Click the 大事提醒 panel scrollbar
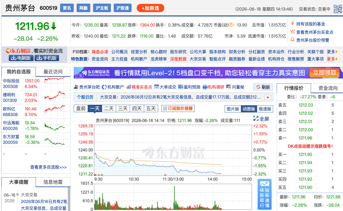 point(69,199)
